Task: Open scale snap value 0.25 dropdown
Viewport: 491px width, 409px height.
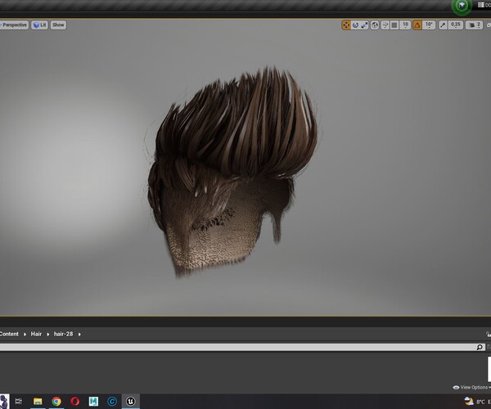Action: (x=456, y=25)
